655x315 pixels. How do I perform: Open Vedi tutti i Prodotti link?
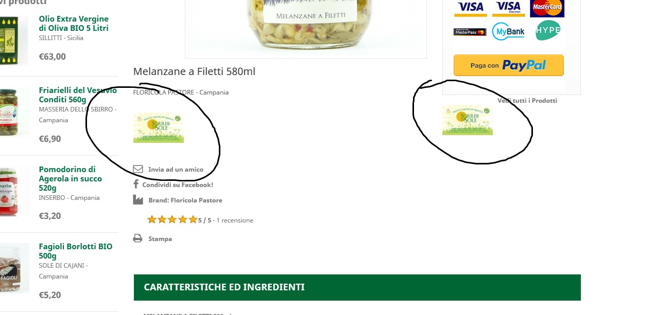527,101
